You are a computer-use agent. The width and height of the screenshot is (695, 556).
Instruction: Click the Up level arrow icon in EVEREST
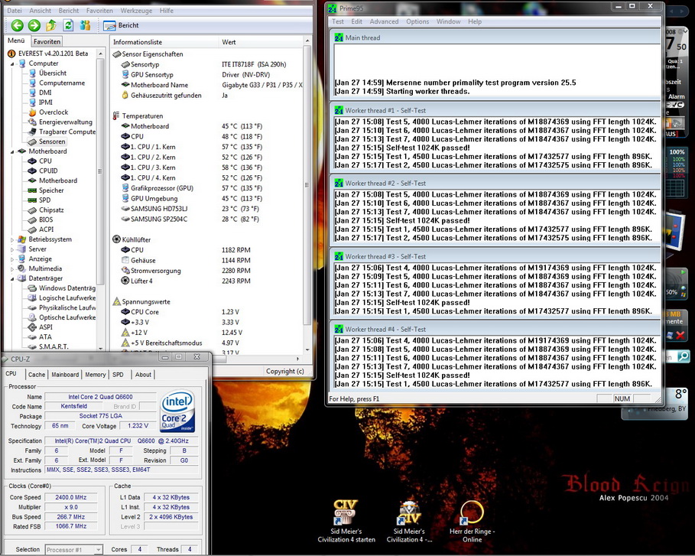(x=51, y=25)
